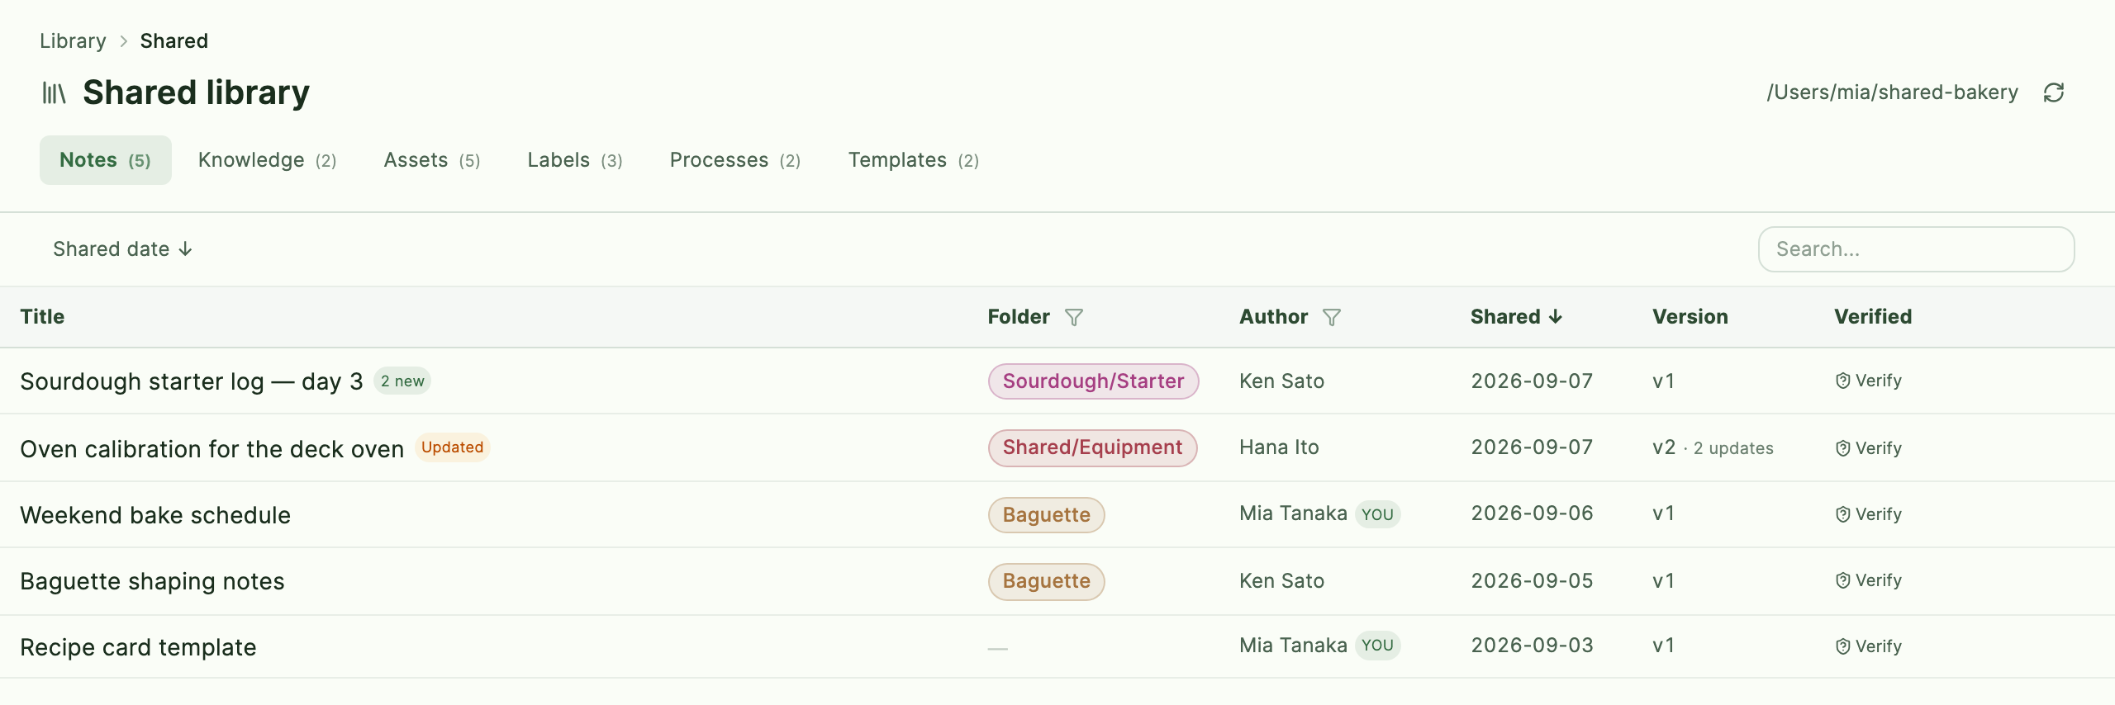Verify the Oven calibration note

click(x=1869, y=448)
